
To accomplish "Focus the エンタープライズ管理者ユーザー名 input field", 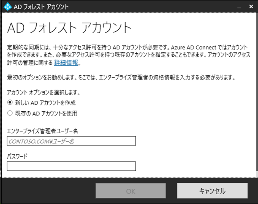I will (x=71, y=141).
